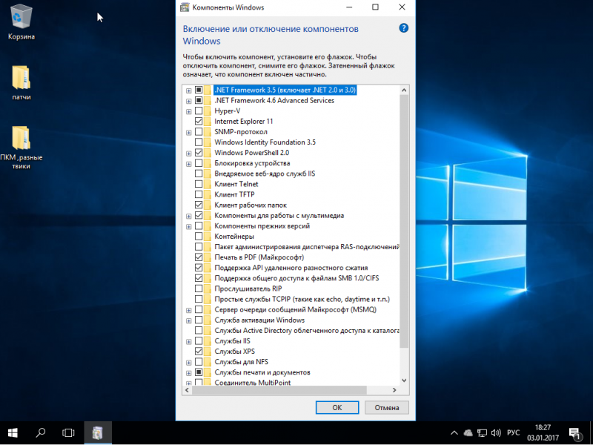Select Службы для NFS row
This screenshot has width=593, height=445.
[242, 362]
